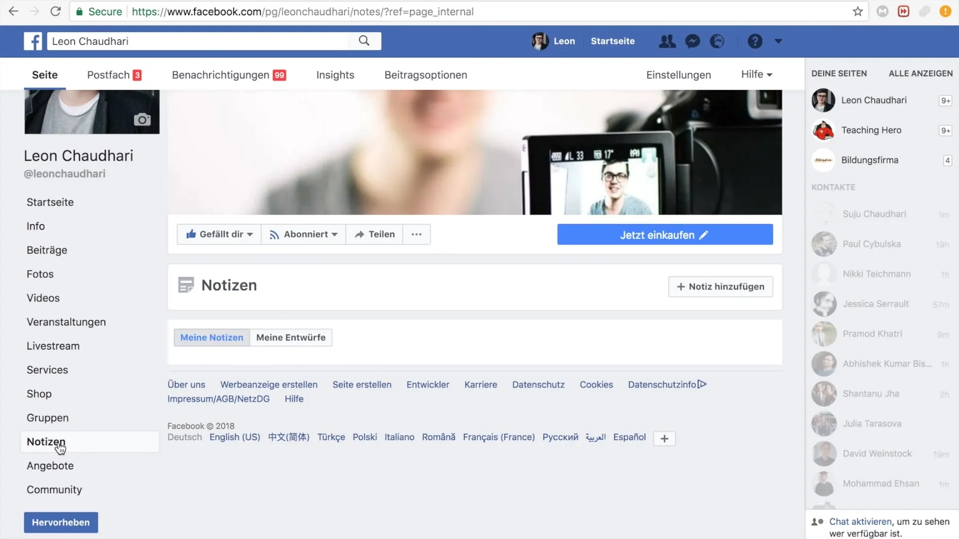This screenshot has width=959, height=539.
Task: Toggle Chat aktivieren visibility
Action: 861,521
